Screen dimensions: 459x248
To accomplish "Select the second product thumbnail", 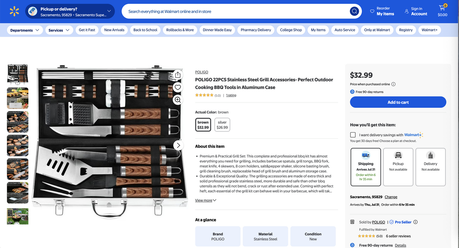I will tap(18, 98).
